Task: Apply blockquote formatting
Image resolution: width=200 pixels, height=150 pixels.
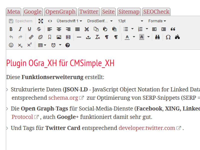Action: tap(173, 29)
